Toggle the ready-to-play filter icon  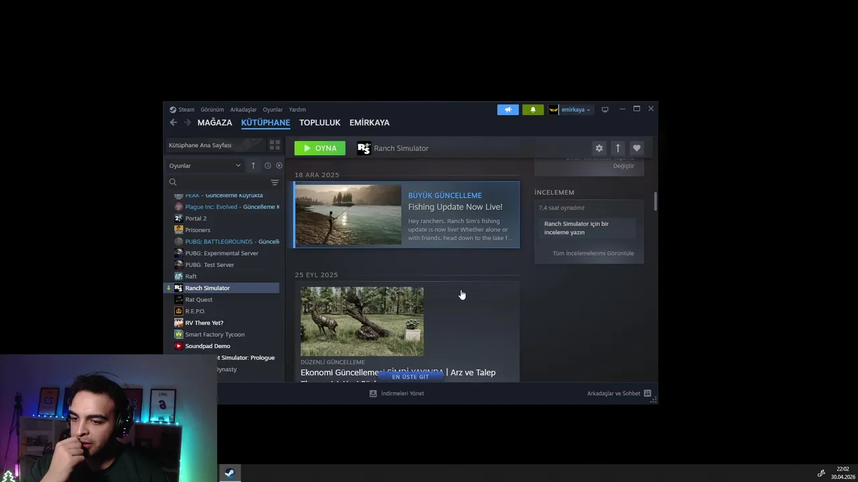(279, 165)
